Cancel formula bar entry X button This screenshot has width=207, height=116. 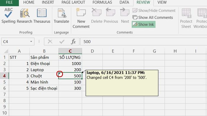[50, 42]
